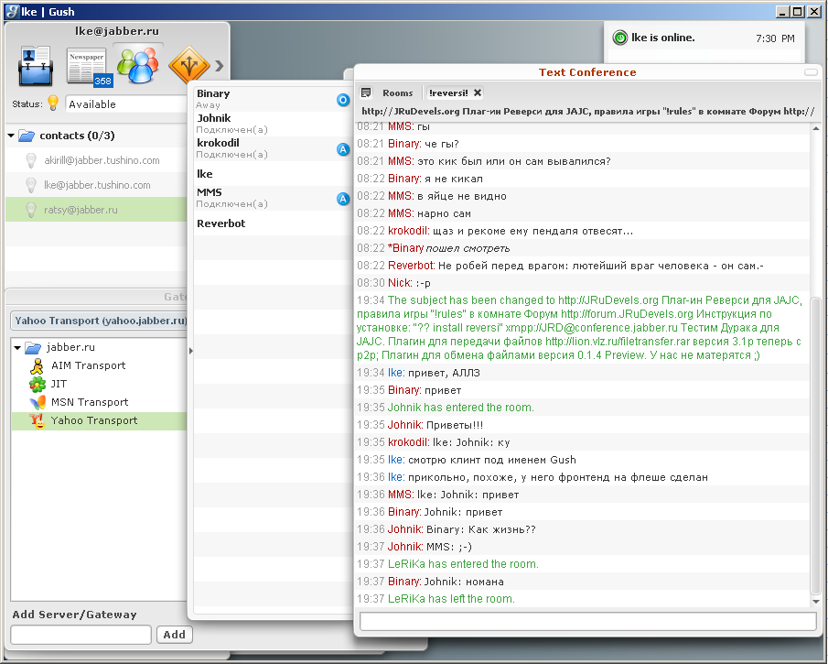
Task: Click the chat log vertical scrollbar
Action: tap(815, 440)
